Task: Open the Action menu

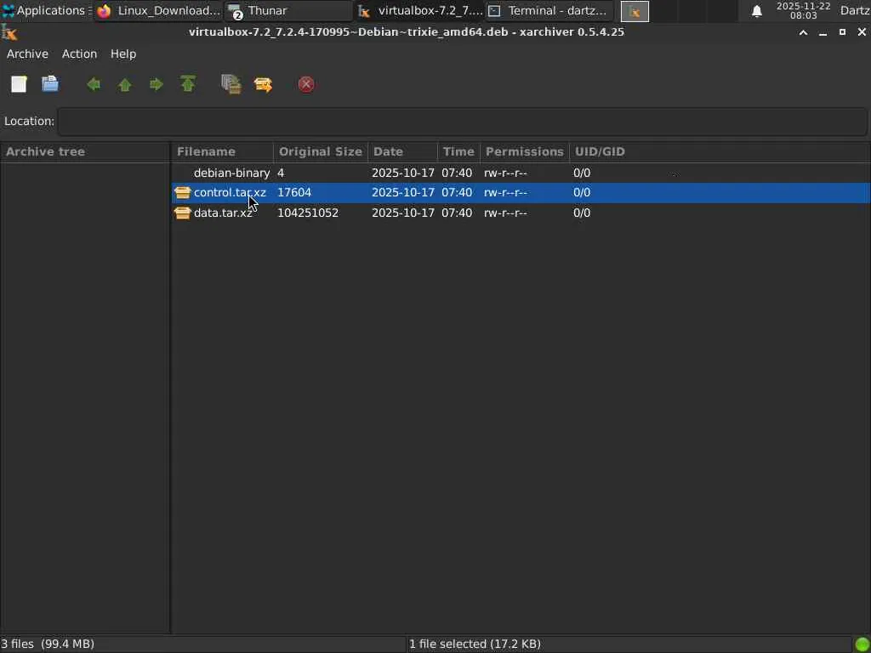Action: [x=79, y=54]
